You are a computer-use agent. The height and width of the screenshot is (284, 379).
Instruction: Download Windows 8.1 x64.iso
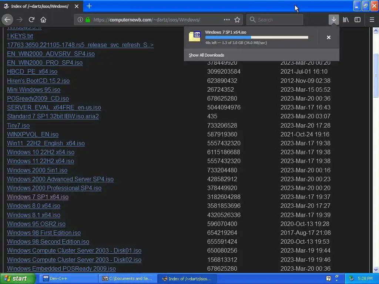pyautogui.click(x=34, y=215)
